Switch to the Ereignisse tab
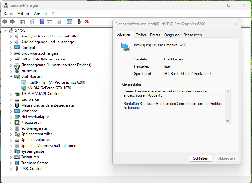 (x=172, y=35)
